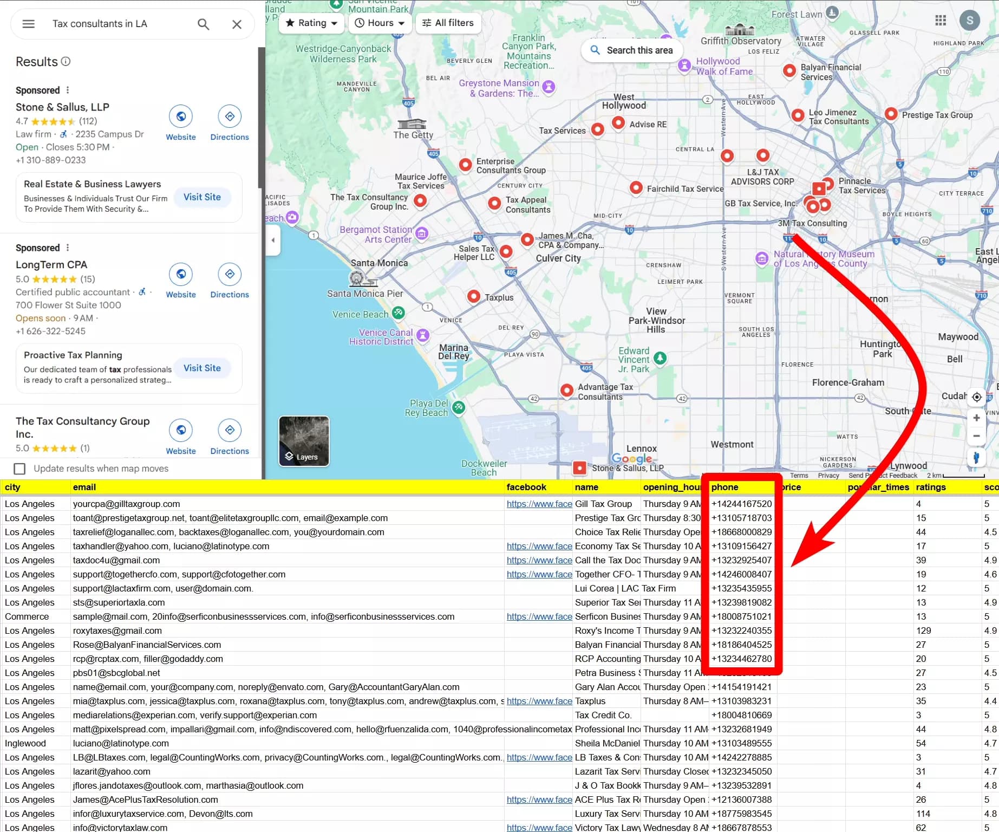
Task: Click the show-your-location icon
Action: tap(977, 396)
